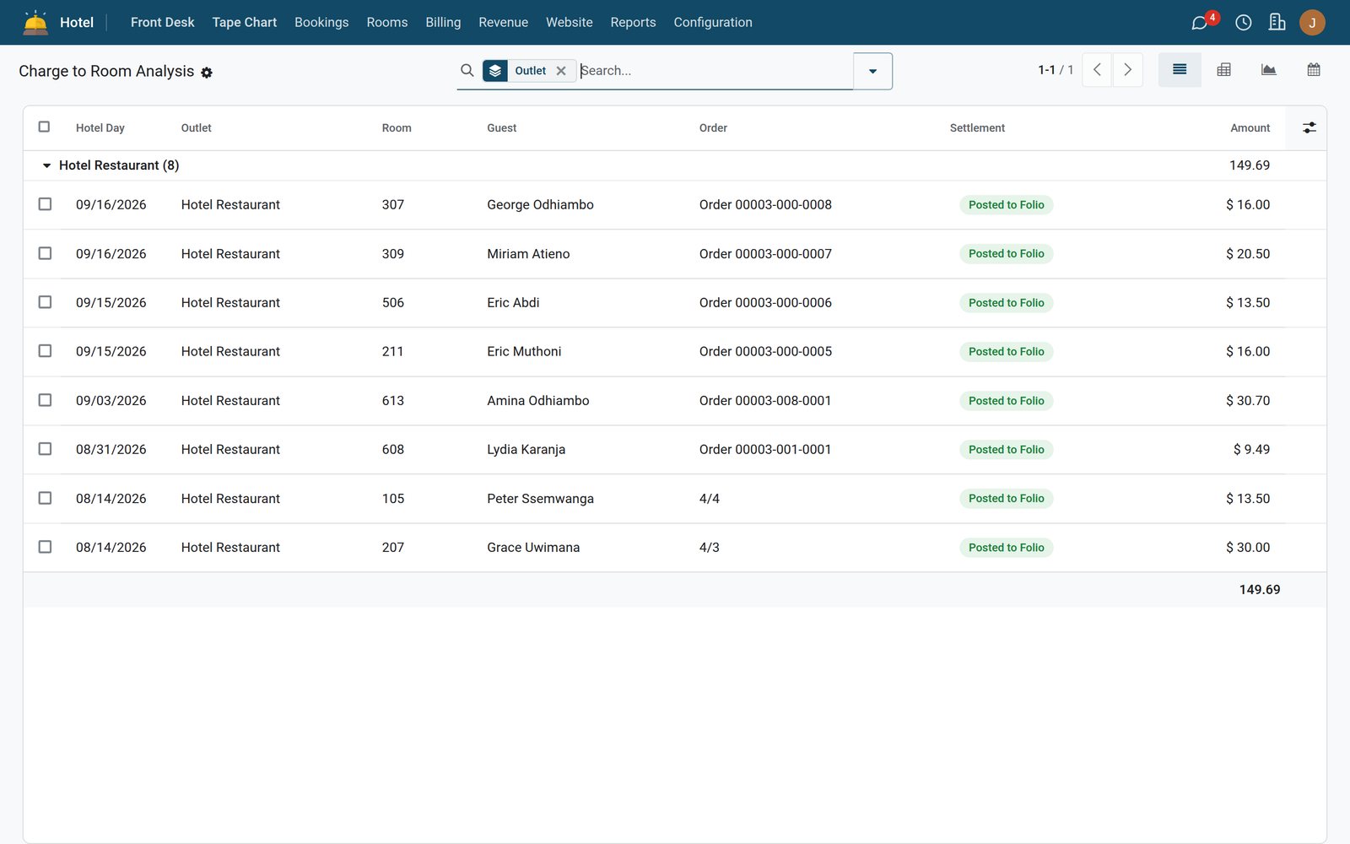Tick the Amina Odhiambo row checkbox

(x=45, y=400)
